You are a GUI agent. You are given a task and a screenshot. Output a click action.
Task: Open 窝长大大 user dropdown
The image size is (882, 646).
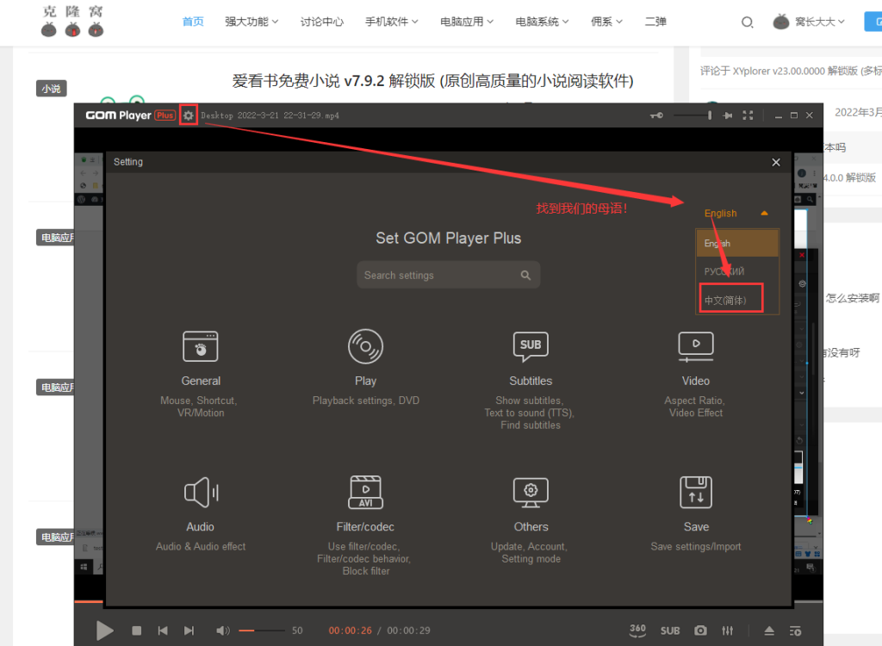pos(809,22)
